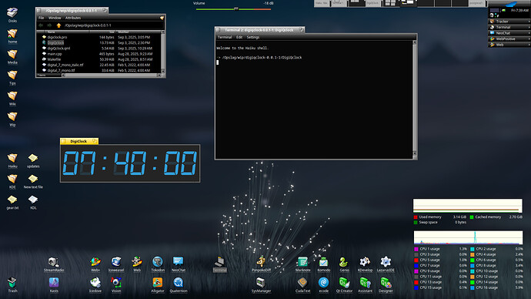Viewport: 531px width, 299px height.
Task: Click the forward arrow in Tracker window
Action: pyautogui.click(x=49, y=25)
